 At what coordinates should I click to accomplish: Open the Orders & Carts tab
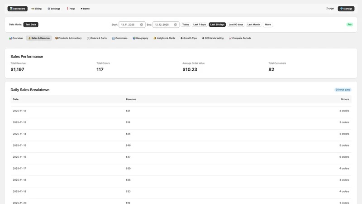(97, 38)
